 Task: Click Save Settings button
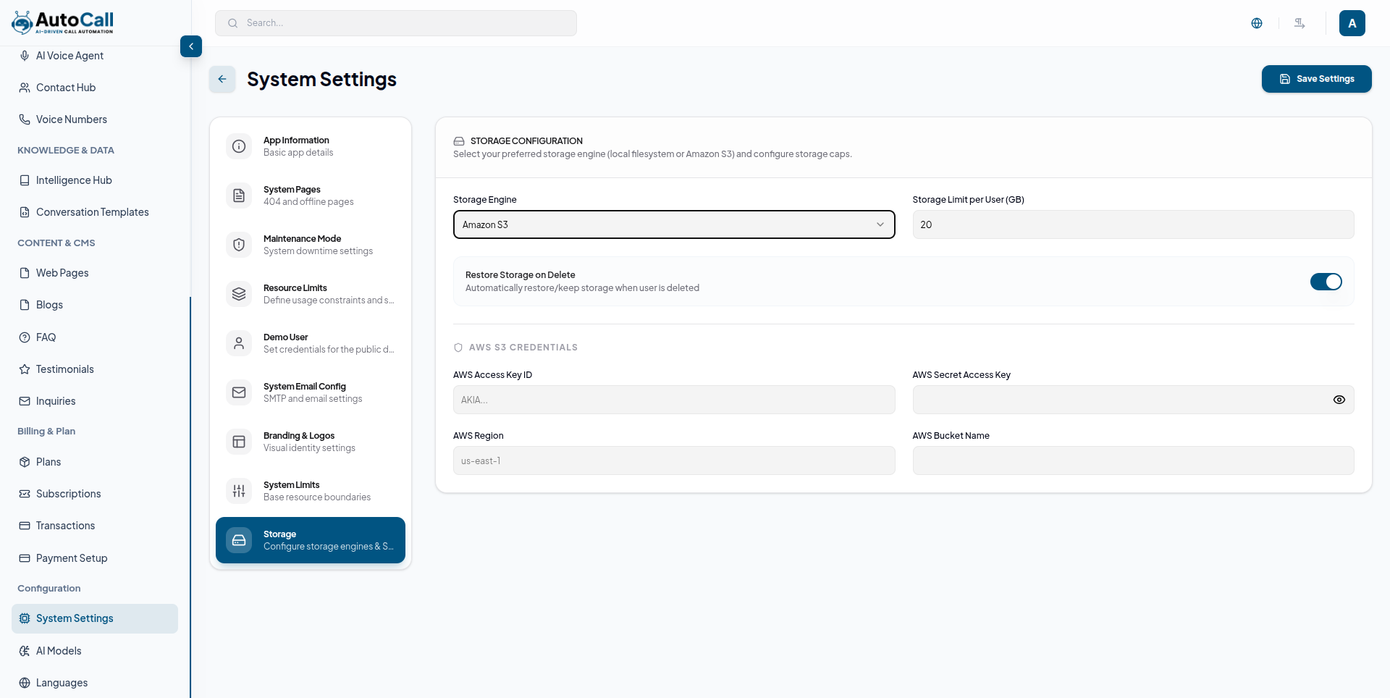coord(1316,79)
